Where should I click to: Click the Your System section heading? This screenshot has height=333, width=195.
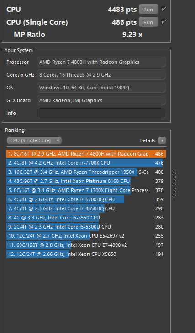coord(19,50)
